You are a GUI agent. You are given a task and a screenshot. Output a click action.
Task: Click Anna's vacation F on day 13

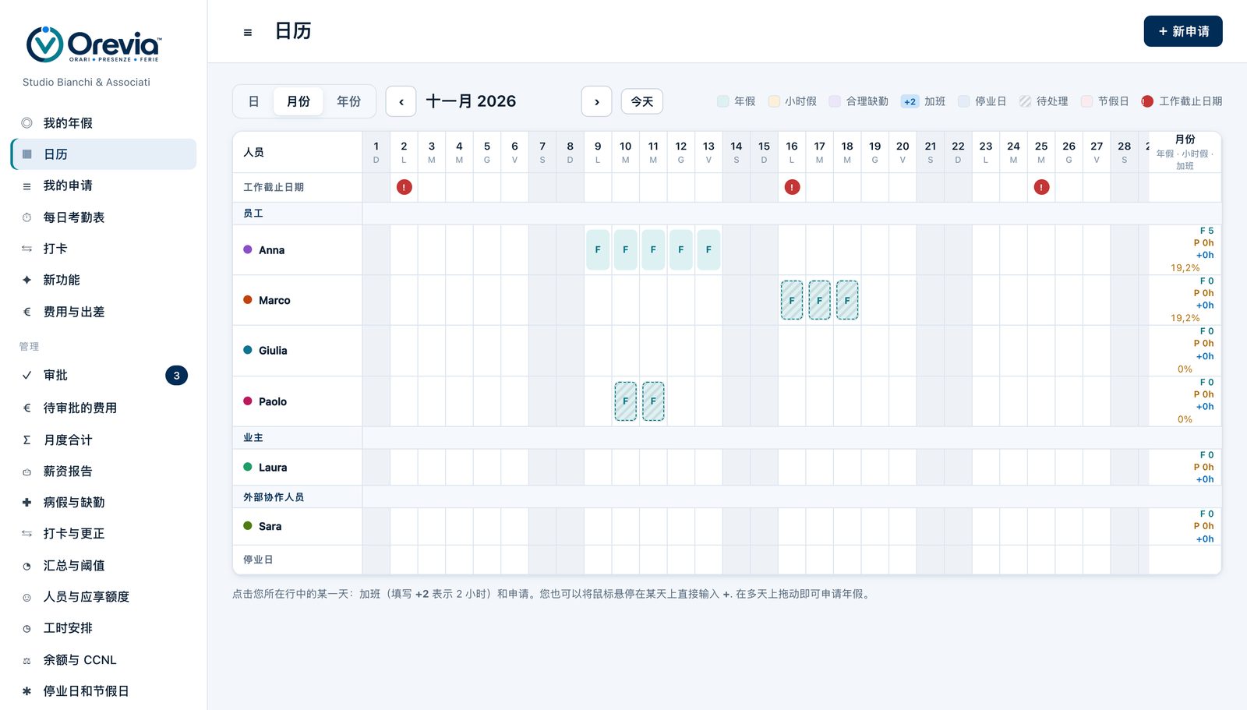tap(708, 250)
